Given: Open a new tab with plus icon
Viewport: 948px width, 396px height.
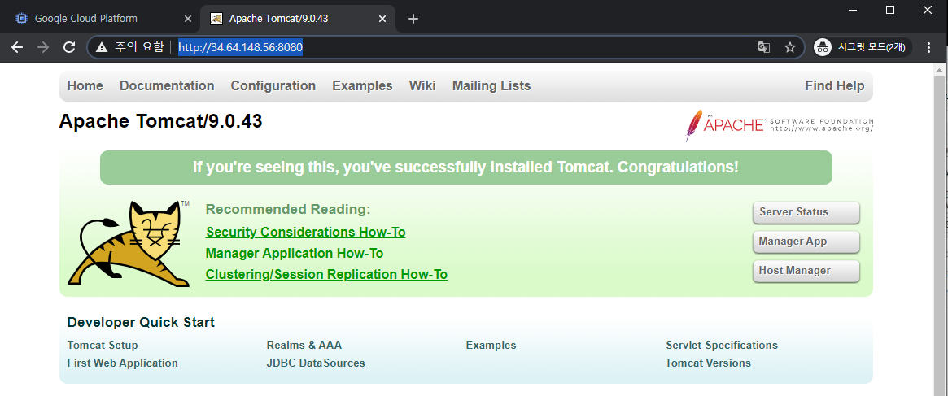Looking at the screenshot, I should tap(413, 19).
